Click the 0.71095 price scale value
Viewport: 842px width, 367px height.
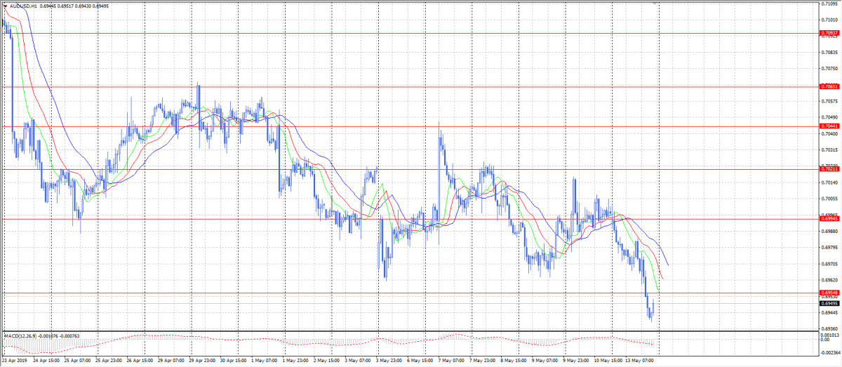829,4
